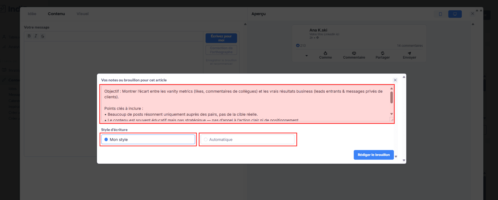Click the Comme reaction icon
Viewport: 498px width, 200px height.
[x=325, y=53]
